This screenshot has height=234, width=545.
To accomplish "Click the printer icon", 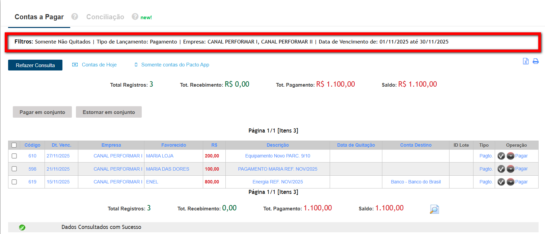I will (536, 61).
